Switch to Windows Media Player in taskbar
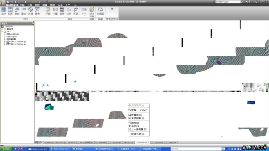269x151 pixels. pos(60,149)
